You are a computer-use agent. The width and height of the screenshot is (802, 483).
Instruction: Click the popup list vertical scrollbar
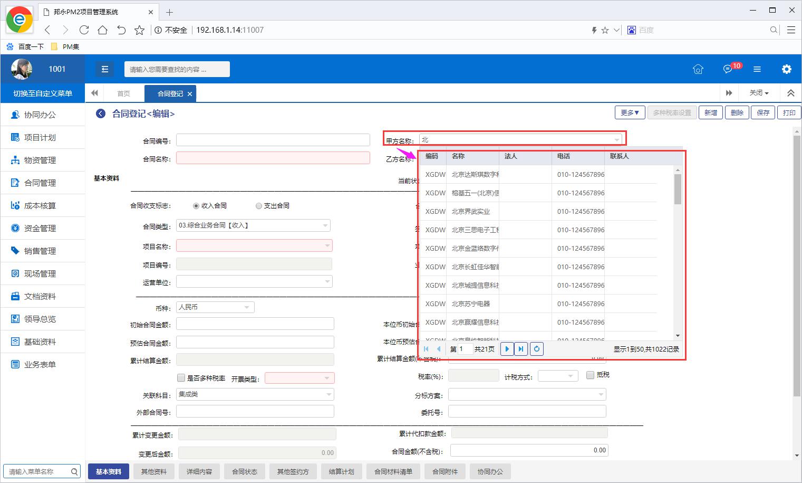(678, 188)
